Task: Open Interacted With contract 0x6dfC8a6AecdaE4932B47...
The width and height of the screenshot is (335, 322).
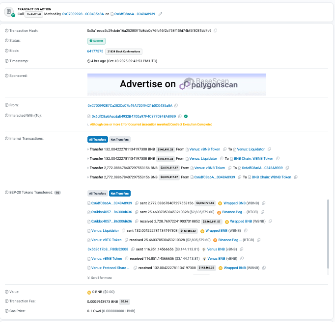Action: click(x=134, y=116)
